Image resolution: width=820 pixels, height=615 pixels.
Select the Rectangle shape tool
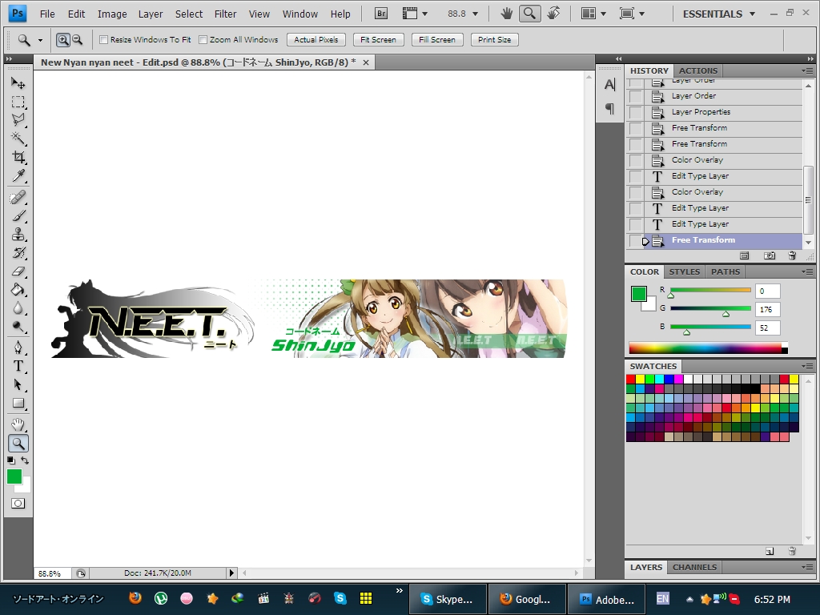[18, 404]
